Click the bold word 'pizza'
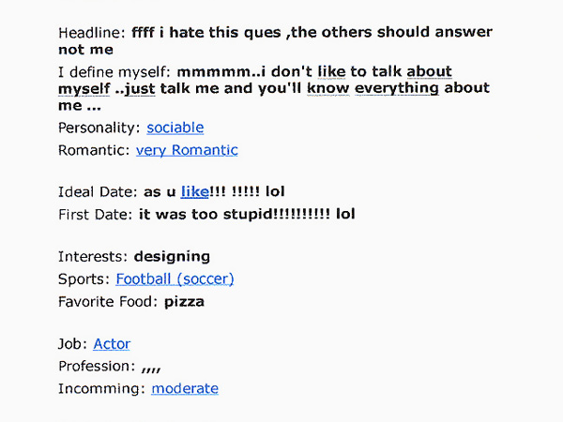Screen dimensions: 563x422 click(x=184, y=302)
